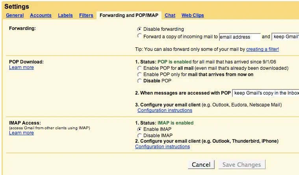Switch to the Accounts tab
Image resolution: width=299 pixels, height=175 pixels.
click(41, 15)
